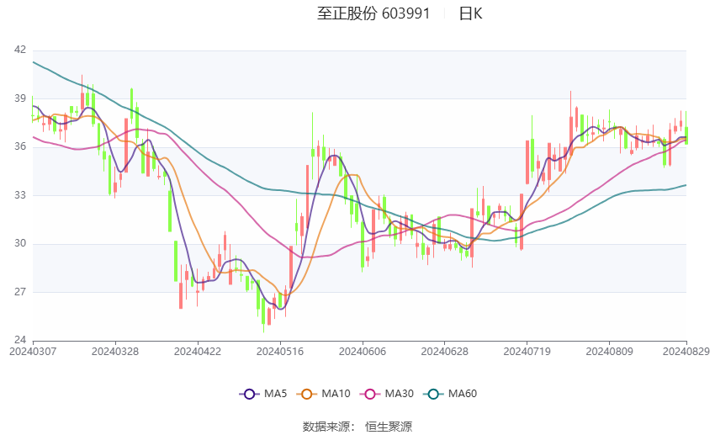
Task: Select x-axis date label 20240422
Action: tap(198, 352)
